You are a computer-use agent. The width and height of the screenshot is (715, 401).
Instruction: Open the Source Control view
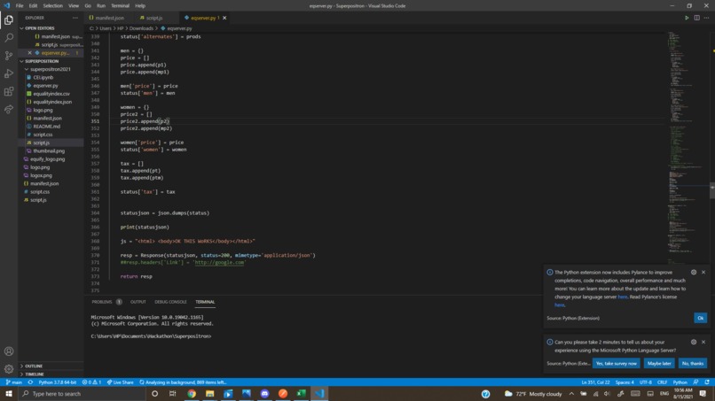[x=9, y=56]
